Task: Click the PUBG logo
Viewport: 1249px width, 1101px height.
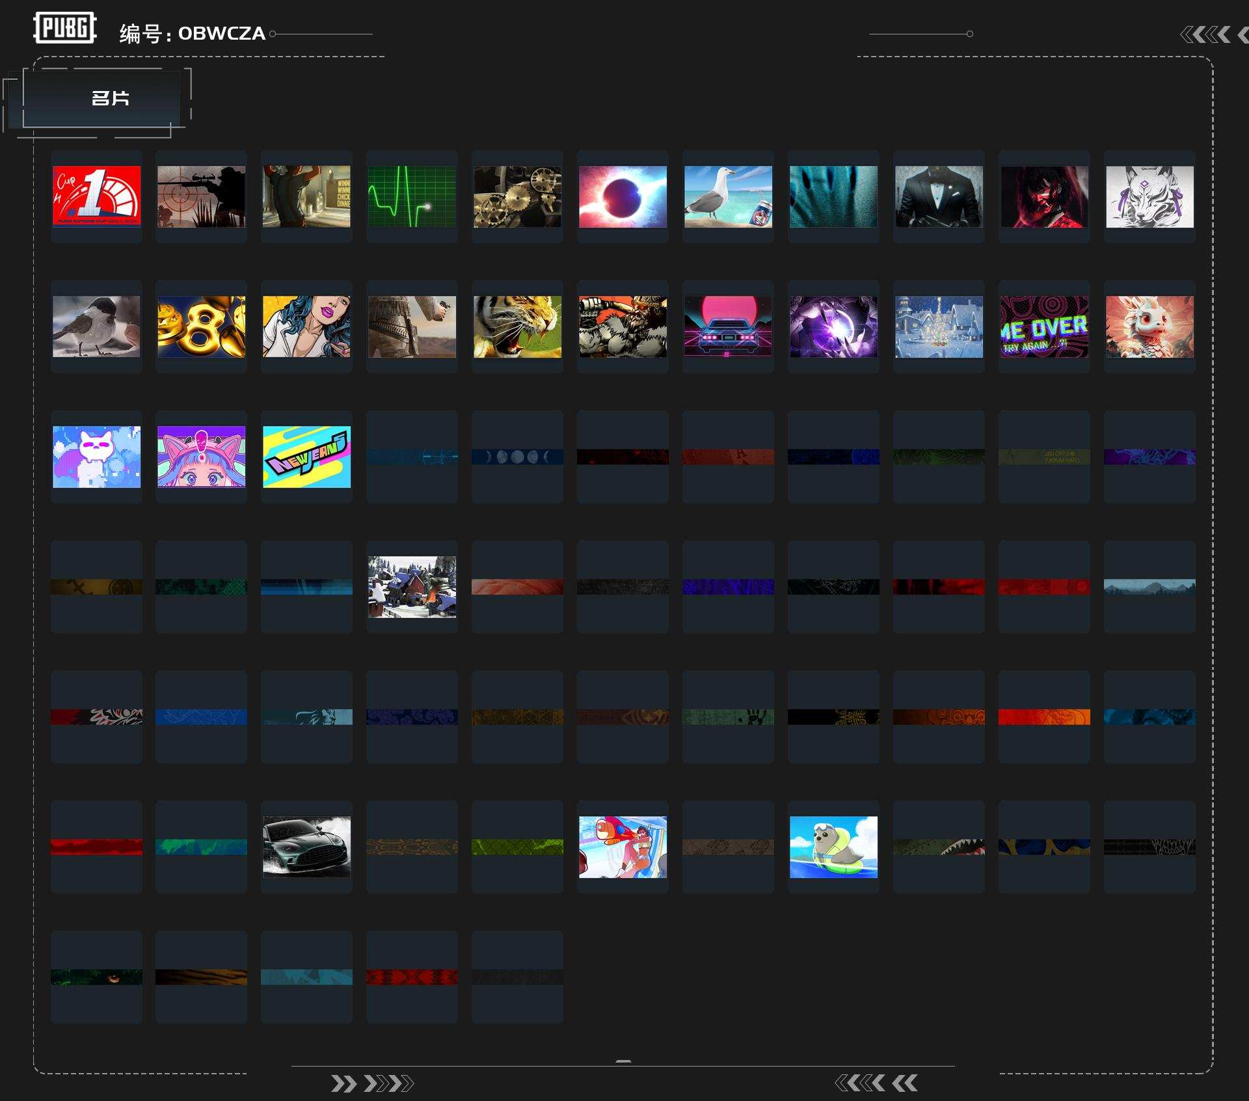Action: [65, 28]
